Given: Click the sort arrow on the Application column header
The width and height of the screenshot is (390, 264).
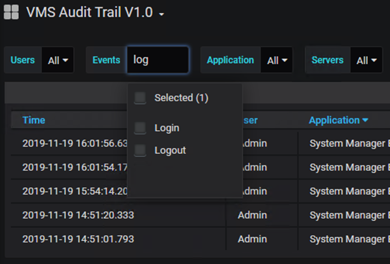Looking at the screenshot, I should 365,120.
